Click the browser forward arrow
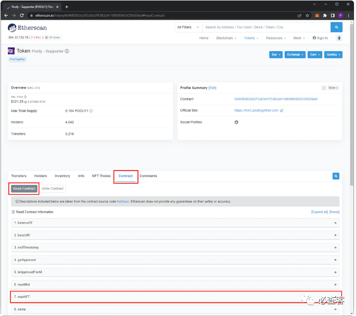Image resolution: width=356 pixels, height=316 pixels. [x=14, y=15]
